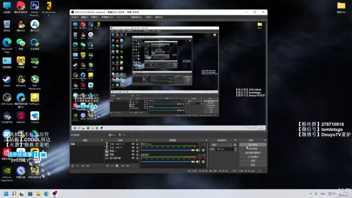Viewport: 352px width, 198px height.
Task: Open Borderlands 3 desktop shortcut
Action: [x=49, y=9]
